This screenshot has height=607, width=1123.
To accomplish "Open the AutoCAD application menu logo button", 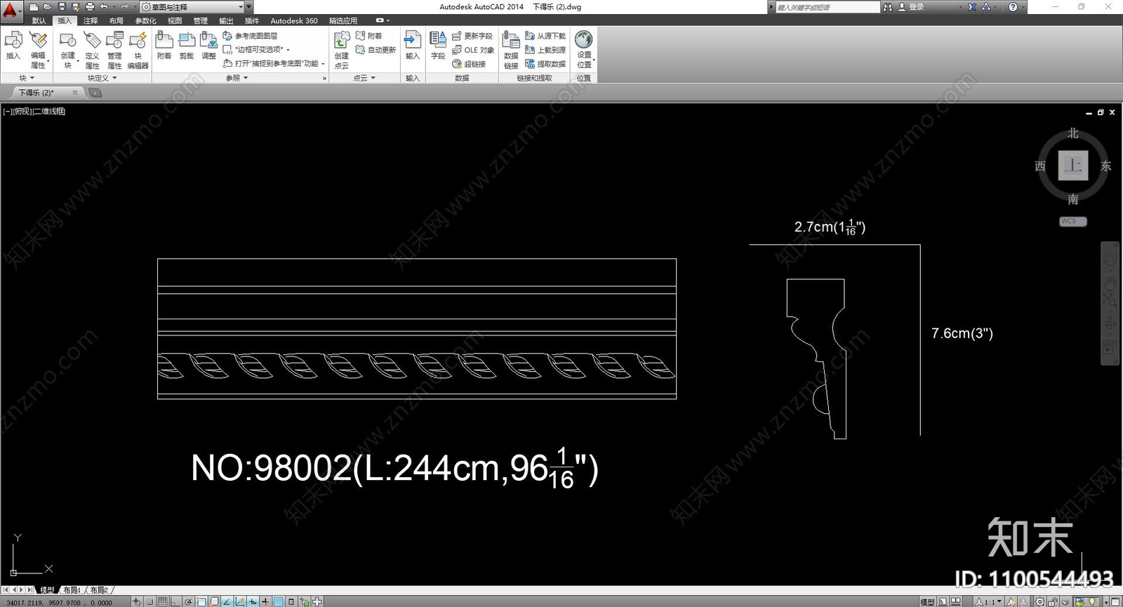I will 11,11.
